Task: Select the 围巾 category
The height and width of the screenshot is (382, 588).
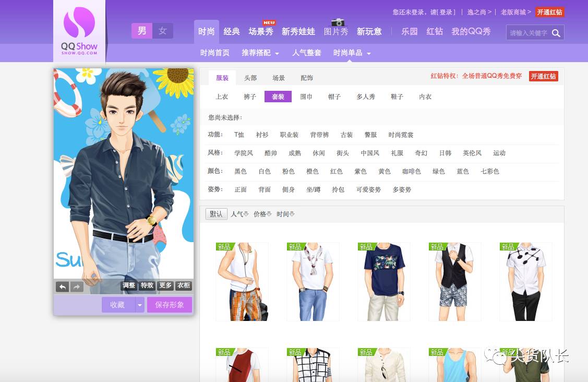Action: (x=306, y=97)
